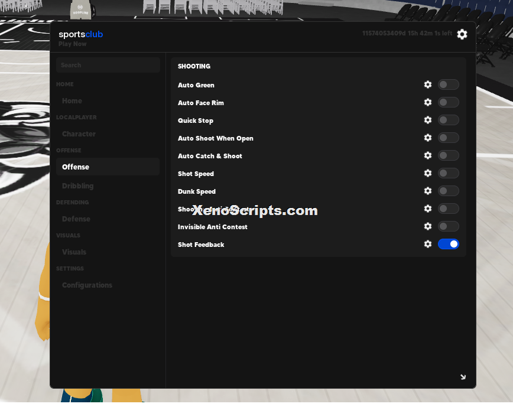
Task: Toggle the Shot Speed switch
Action: point(448,173)
